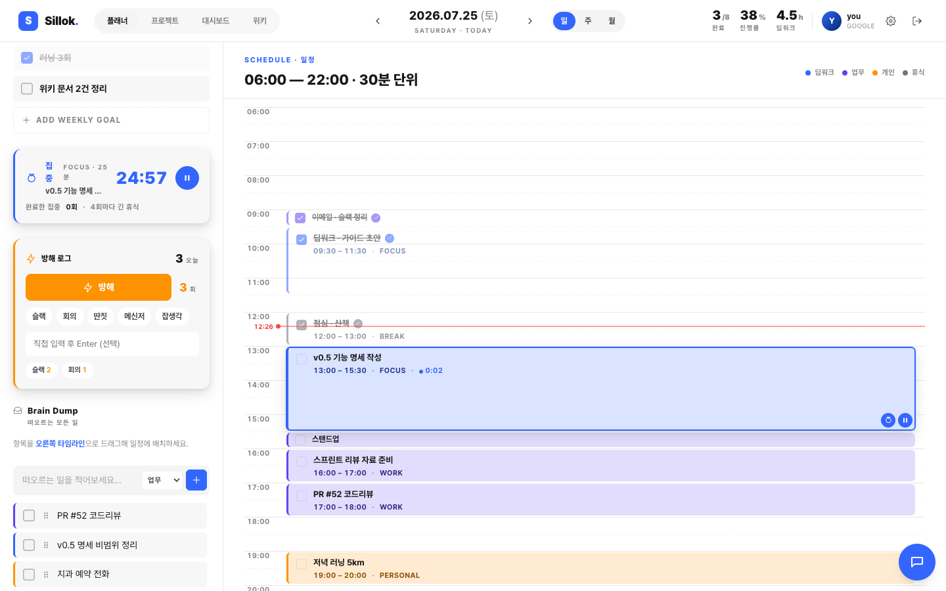Viewport: 946px width, 591px height.
Task: Switch to 일 day view
Action: click(x=564, y=21)
